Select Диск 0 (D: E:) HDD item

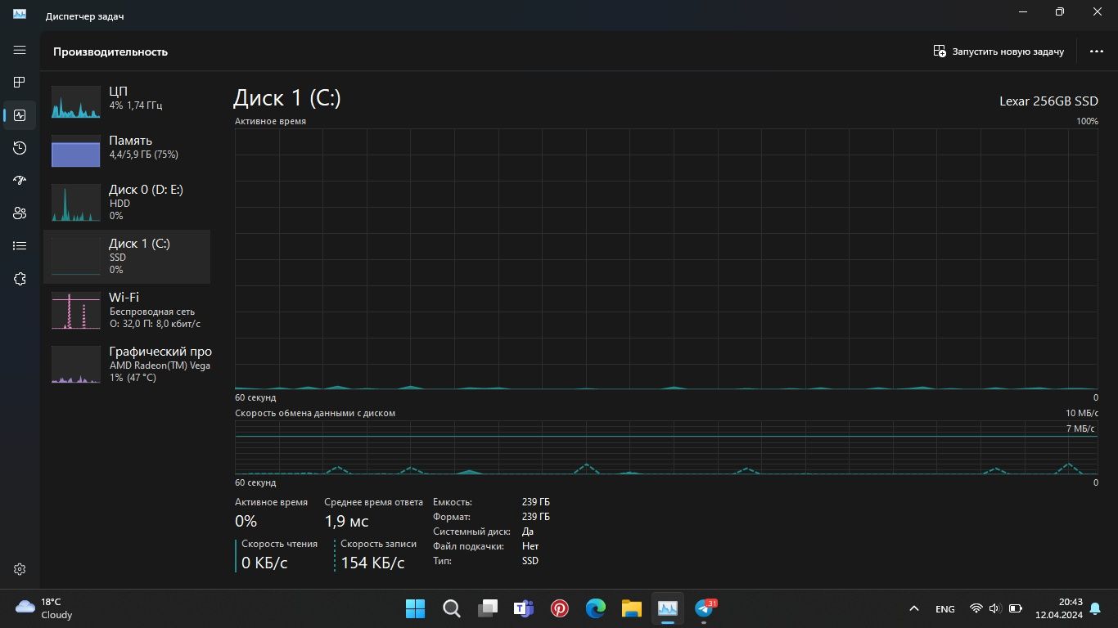pos(127,203)
